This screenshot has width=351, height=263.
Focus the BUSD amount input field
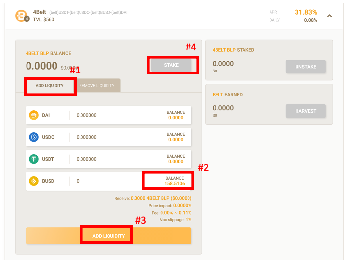coord(108,181)
